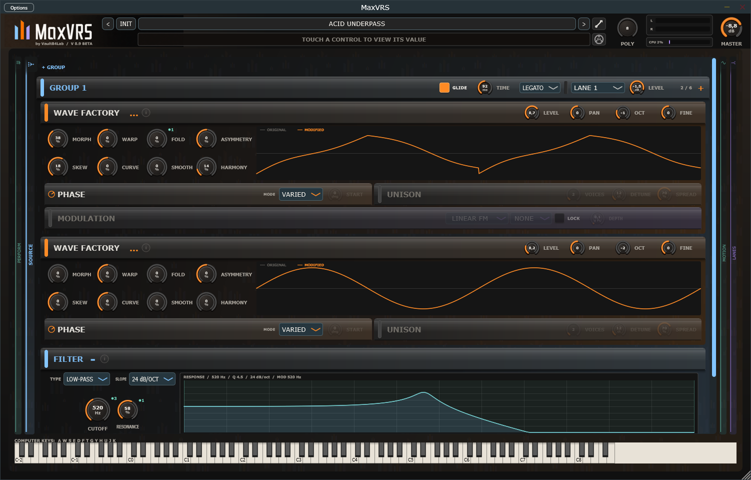Open the second oscillator's Phase mode dropdown
The width and height of the screenshot is (751, 480).
[301, 329]
